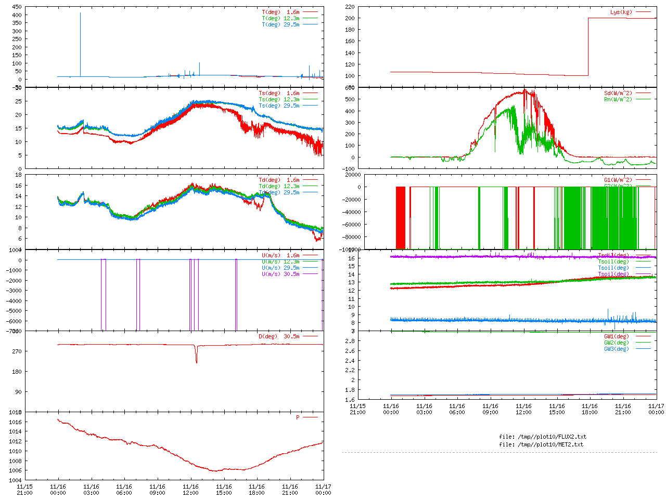This screenshot has width=666, height=499.
Task: Select the 'Rn(W/m^2)' legend label
Action: click(618, 100)
